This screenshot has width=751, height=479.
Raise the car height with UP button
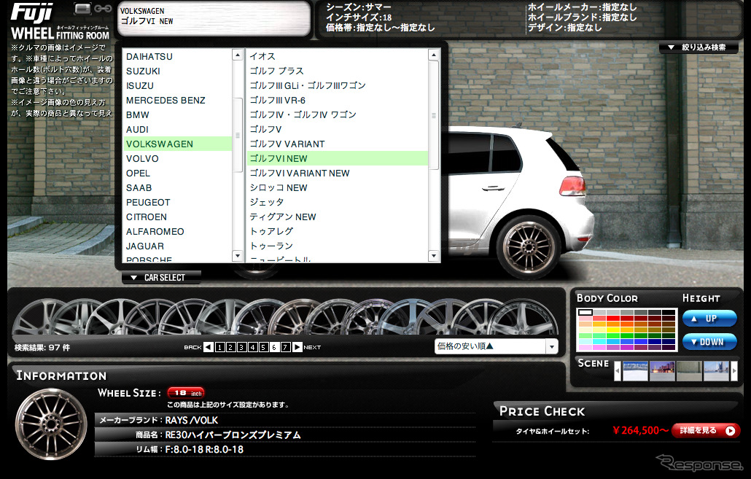coord(709,319)
